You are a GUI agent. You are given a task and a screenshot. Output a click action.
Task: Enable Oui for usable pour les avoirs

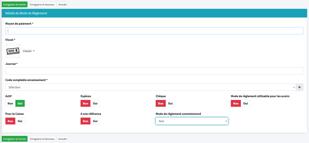pos(245,103)
